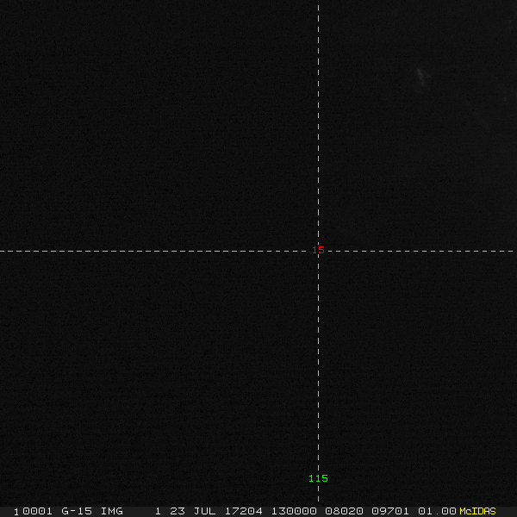Screen dimensions: 517x517
Task: Click the horizontal dashed line right of the 15
Action: coord(414,251)
